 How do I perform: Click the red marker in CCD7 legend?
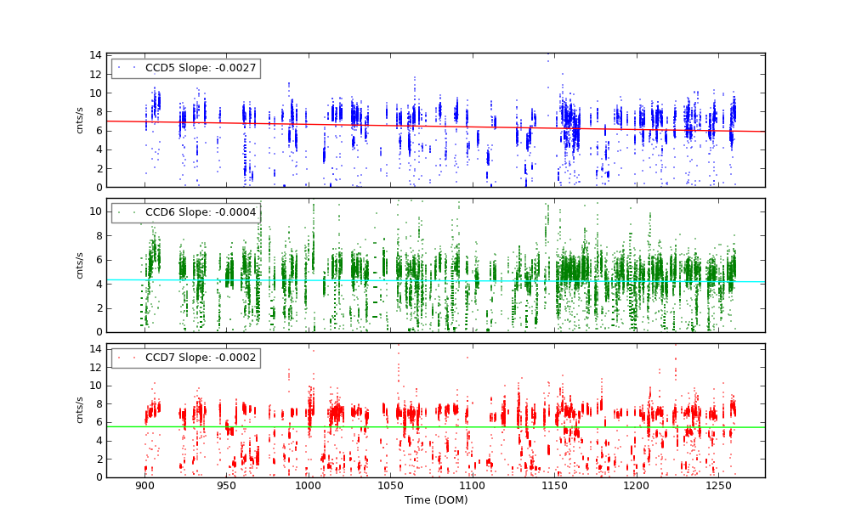click(120, 358)
